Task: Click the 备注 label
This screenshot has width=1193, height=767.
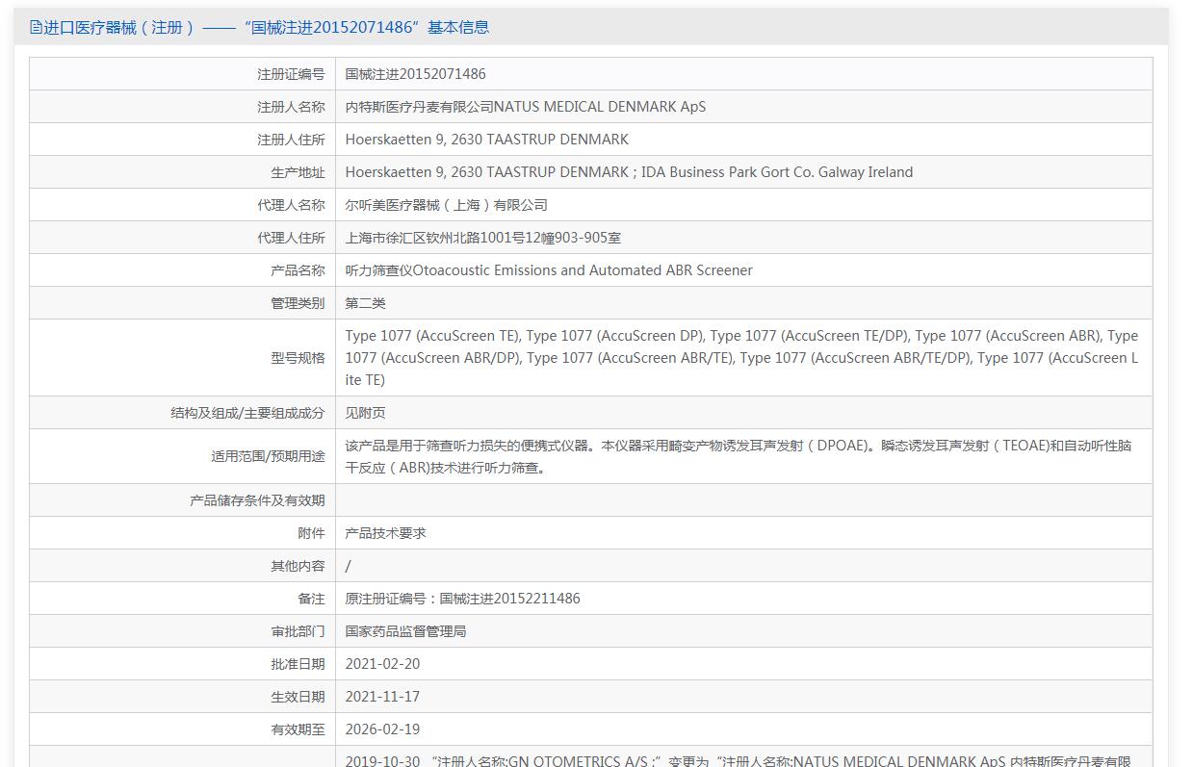Action: coord(311,599)
